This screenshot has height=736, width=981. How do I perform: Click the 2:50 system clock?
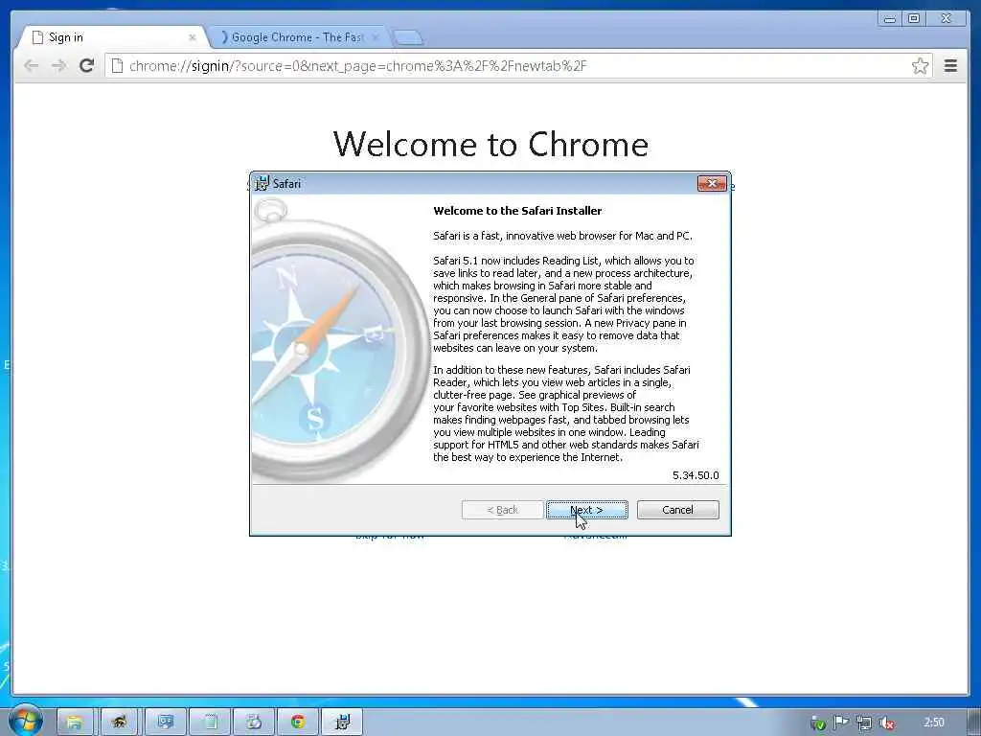click(933, 723)
